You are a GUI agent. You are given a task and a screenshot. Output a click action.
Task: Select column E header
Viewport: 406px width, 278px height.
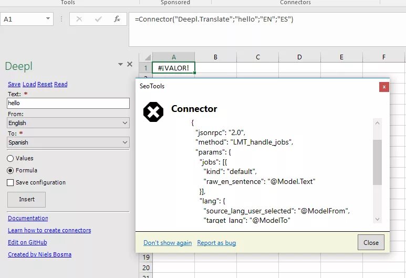(341, 57)
